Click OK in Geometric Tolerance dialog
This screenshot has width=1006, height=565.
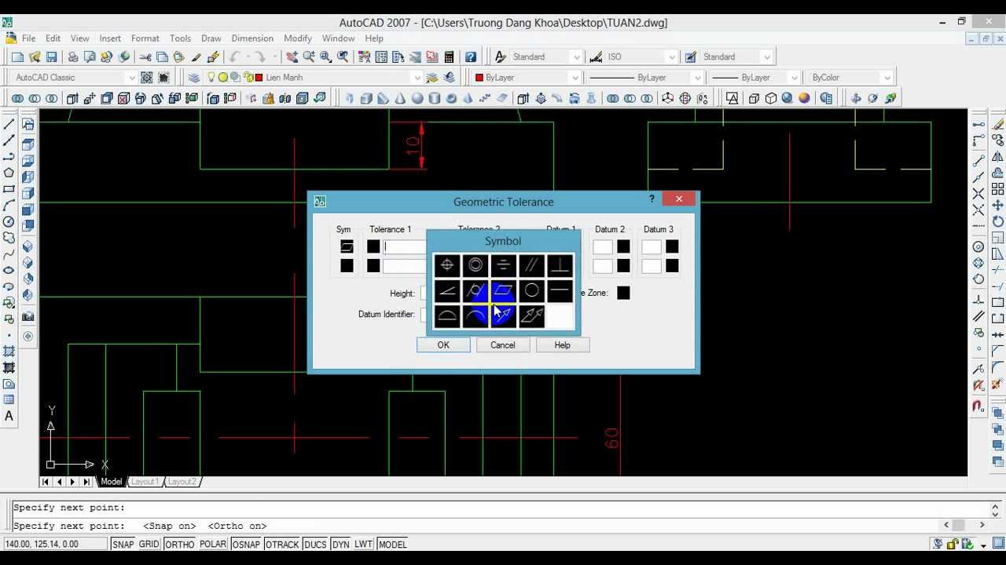click(443, 344)
